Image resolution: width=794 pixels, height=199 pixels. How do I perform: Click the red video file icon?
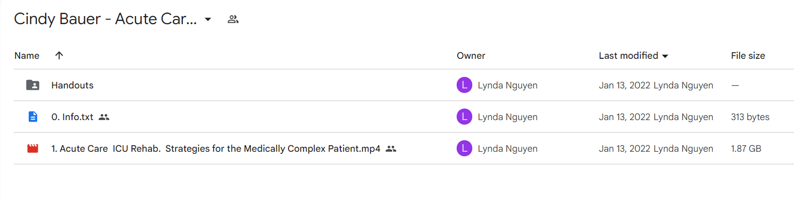33,148
